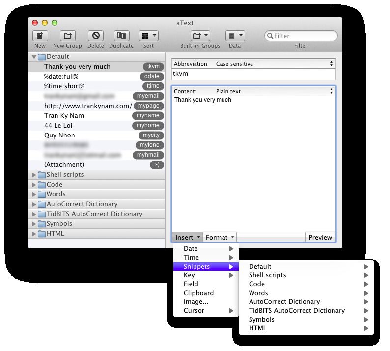Select the (Attachment) snippet
390x351 pixels.
[x=96, y=165]
